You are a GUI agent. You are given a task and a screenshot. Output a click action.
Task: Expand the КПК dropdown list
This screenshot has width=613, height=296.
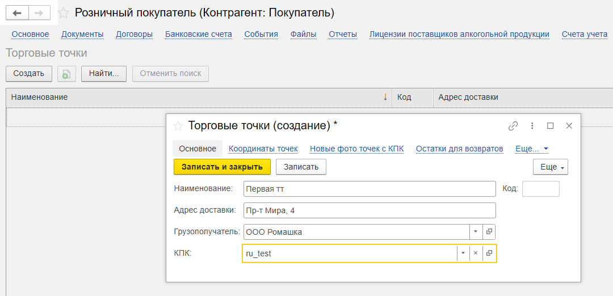(463, 253)
